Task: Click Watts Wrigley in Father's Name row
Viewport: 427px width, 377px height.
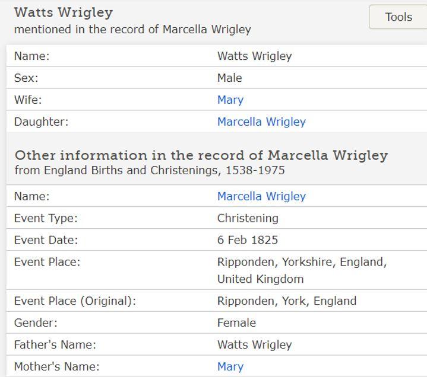Action: coord(254,344)
